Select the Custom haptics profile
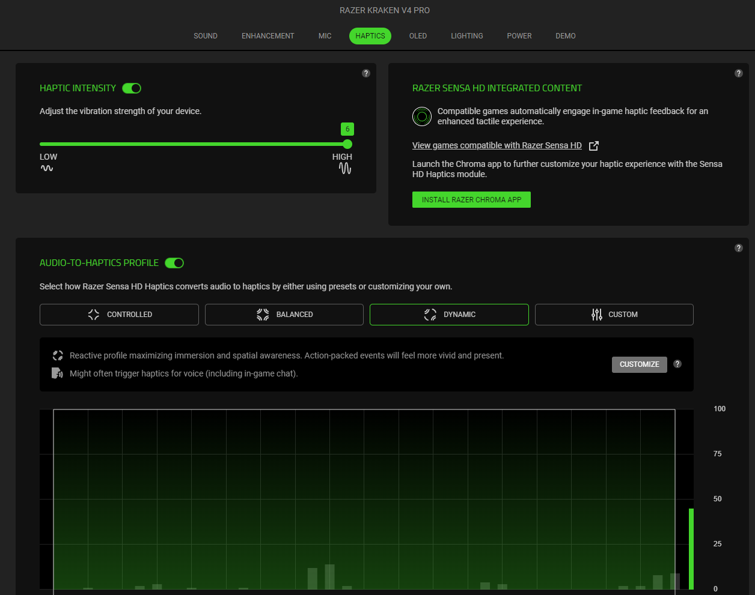 tap(614, 315)
